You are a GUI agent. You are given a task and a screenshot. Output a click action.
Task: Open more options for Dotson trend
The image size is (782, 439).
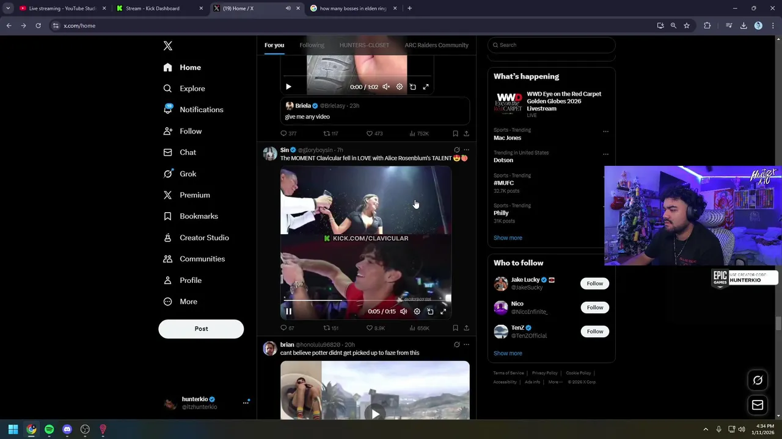point(605,154)
